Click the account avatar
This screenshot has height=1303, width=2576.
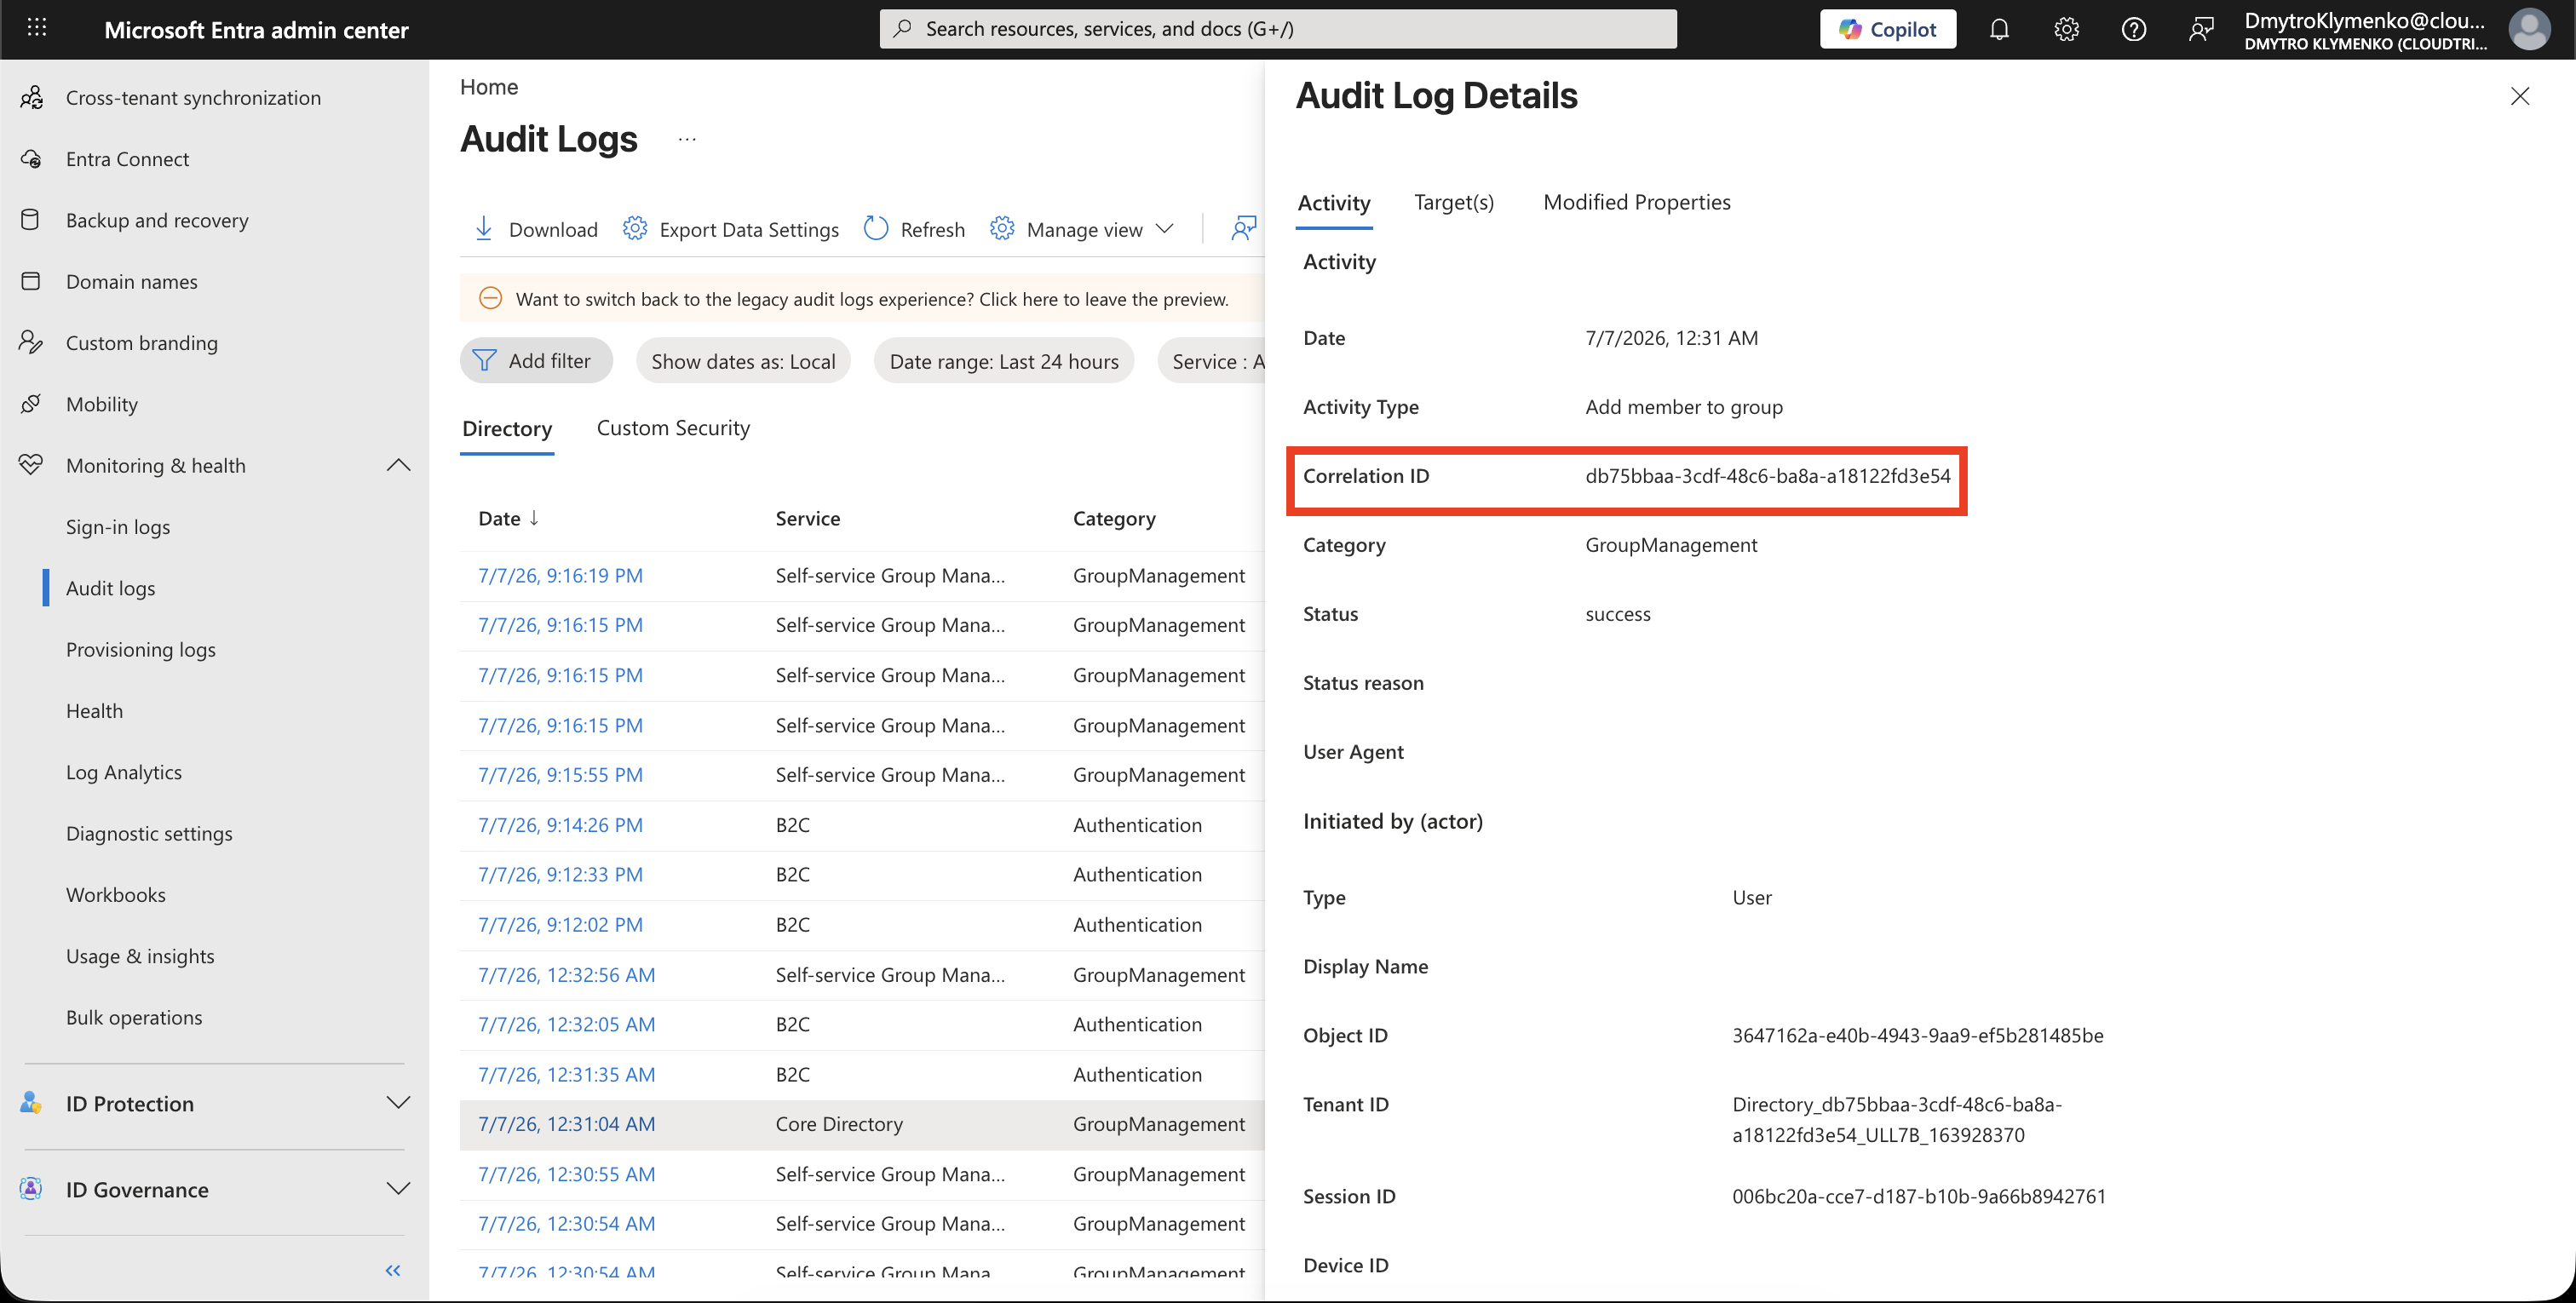pyautogui.click(x=2528, y=29)
